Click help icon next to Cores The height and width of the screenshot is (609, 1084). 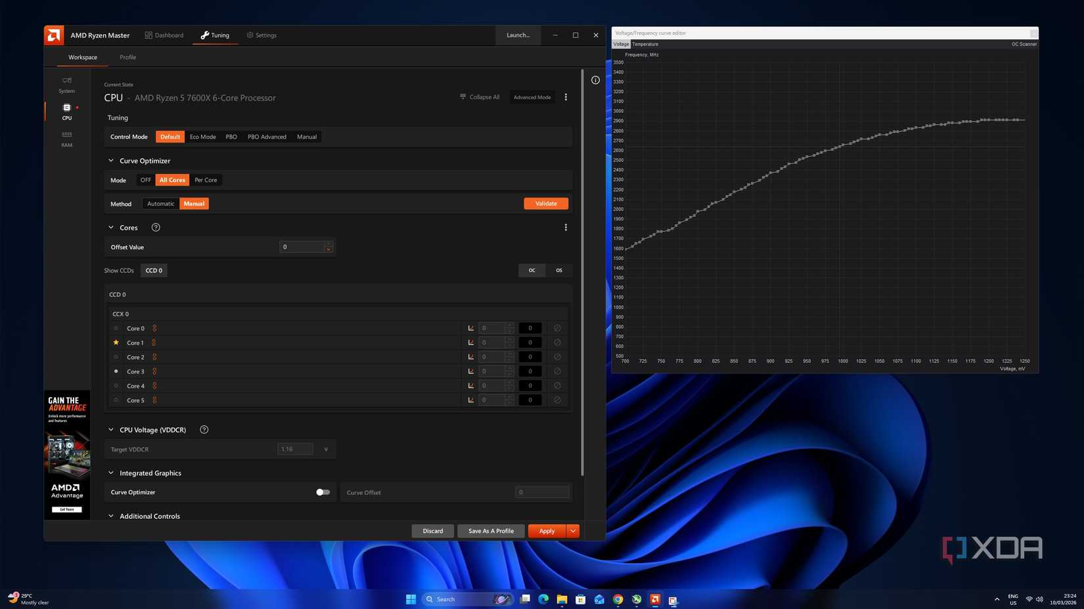click(156, 228)
